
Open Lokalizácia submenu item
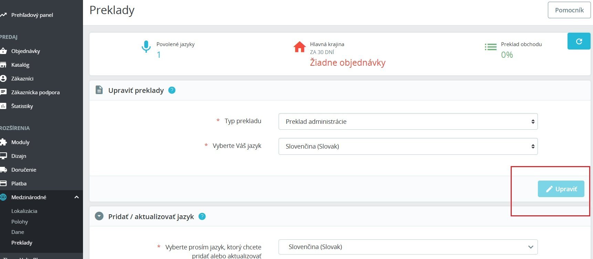(24, 211)
